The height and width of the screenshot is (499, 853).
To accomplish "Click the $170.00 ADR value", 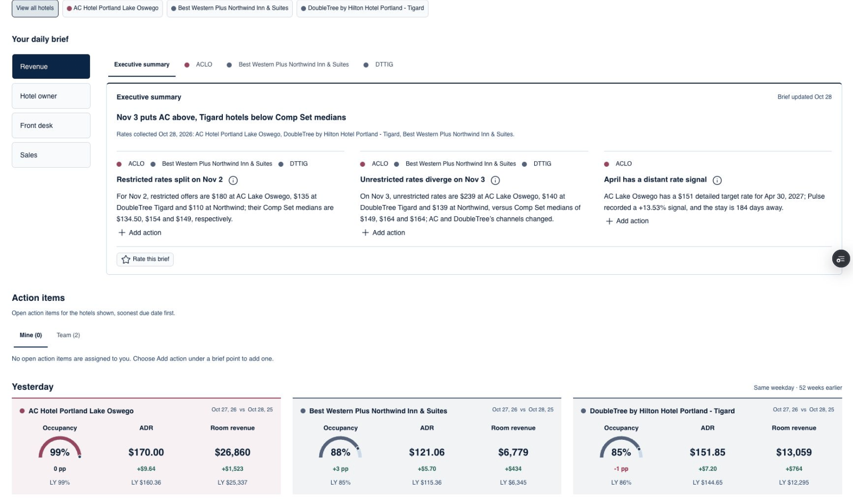I will pyautogui.click(x=146, y=453).
